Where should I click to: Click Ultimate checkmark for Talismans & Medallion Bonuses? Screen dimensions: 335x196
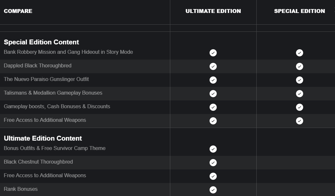213,94
